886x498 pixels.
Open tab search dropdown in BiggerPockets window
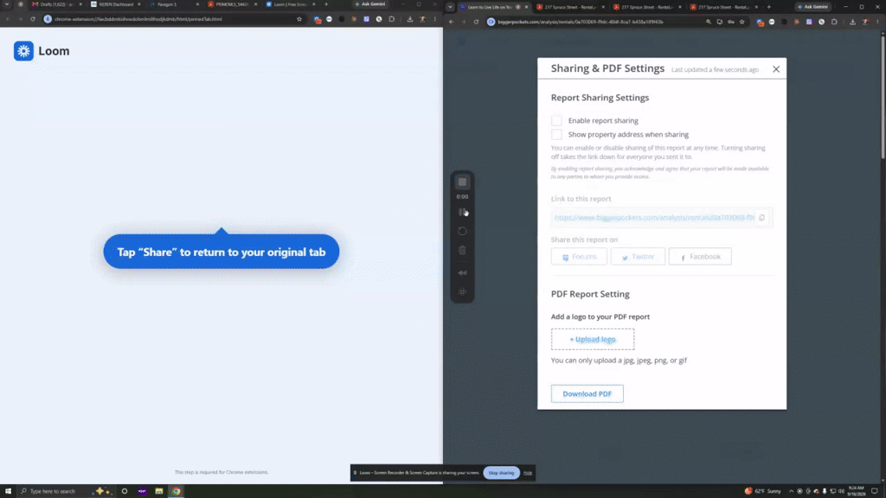click(450, 7)
